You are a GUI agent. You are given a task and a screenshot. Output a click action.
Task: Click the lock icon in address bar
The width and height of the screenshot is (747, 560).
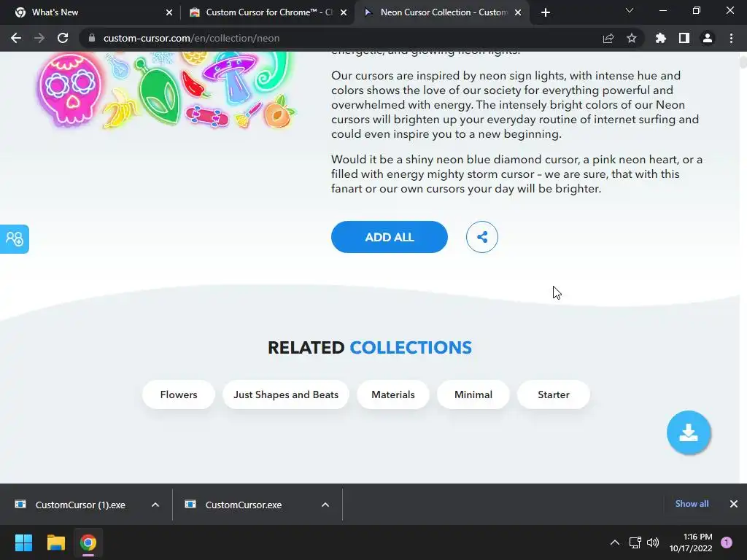(x=92, y=38)
